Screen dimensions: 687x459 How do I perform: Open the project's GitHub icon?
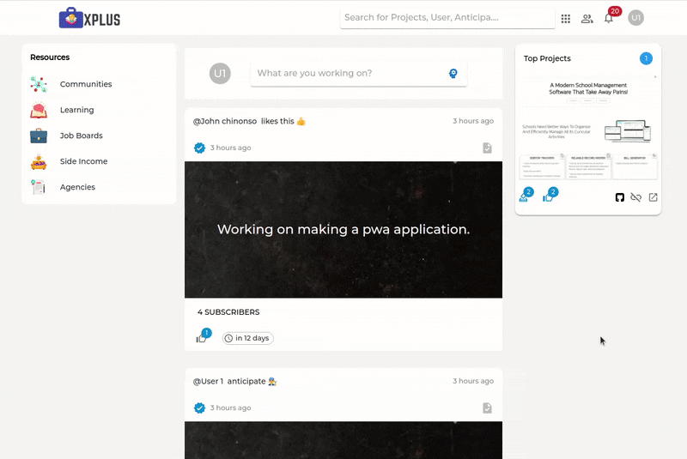[619, 197]
